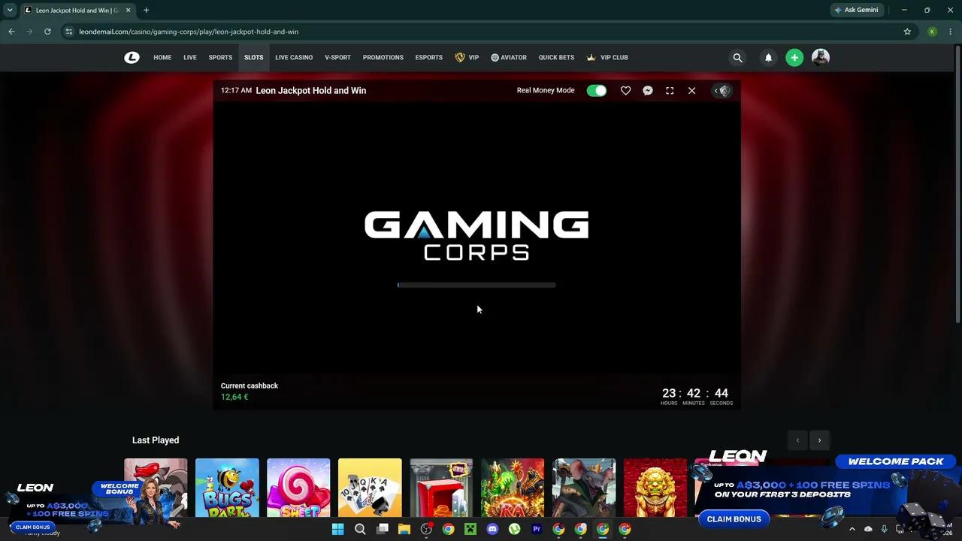This screenshot has width=962, height=541.
Task: Open the RA dragon game thumbnail
Action: tap(513, 488)
